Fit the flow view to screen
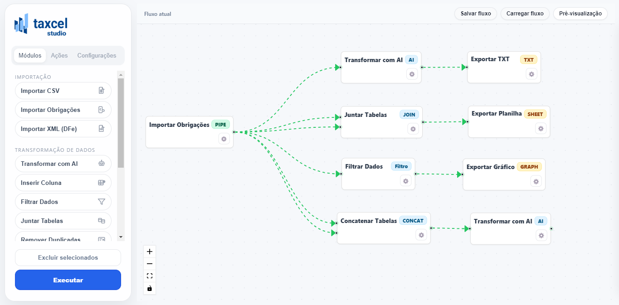The image size is (619, 305). coord(150,276)
